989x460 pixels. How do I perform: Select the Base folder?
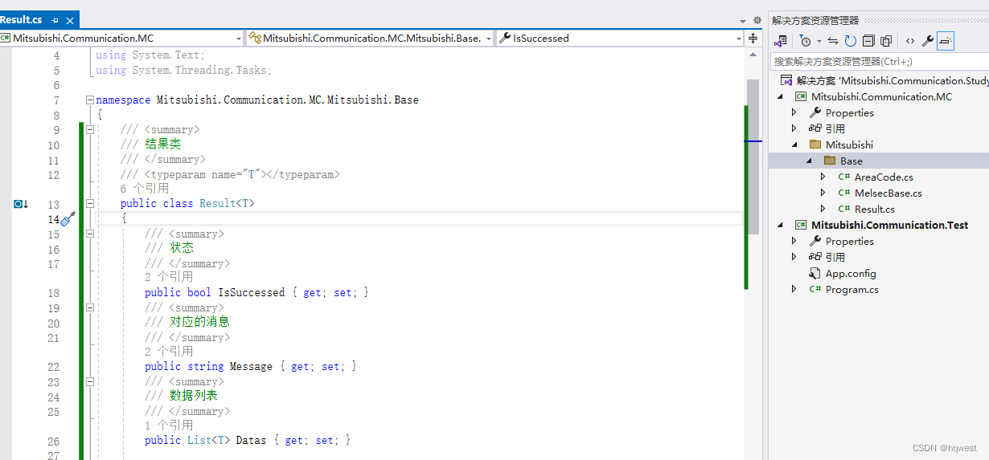coord(852,161)
